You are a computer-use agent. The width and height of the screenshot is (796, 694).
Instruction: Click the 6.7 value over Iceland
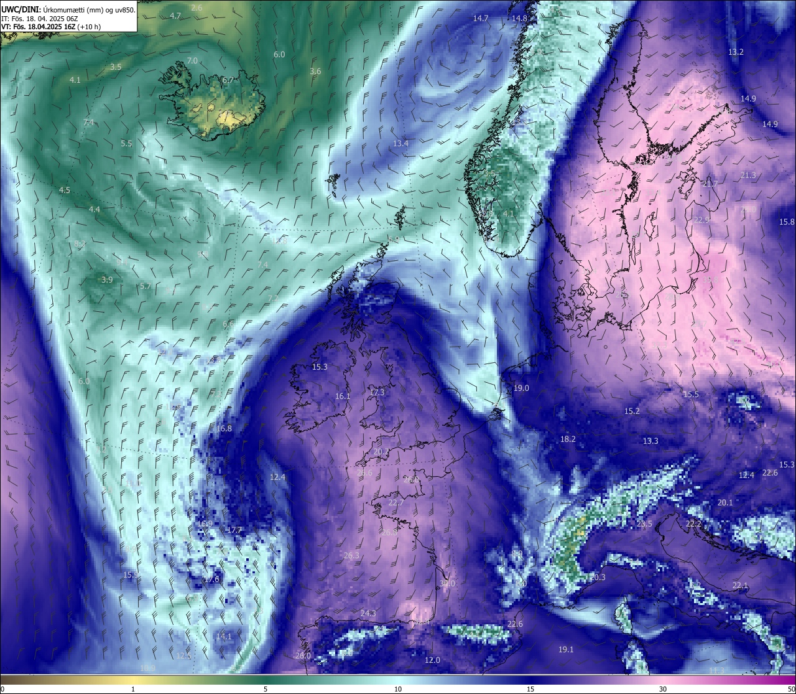click(228, 80)
